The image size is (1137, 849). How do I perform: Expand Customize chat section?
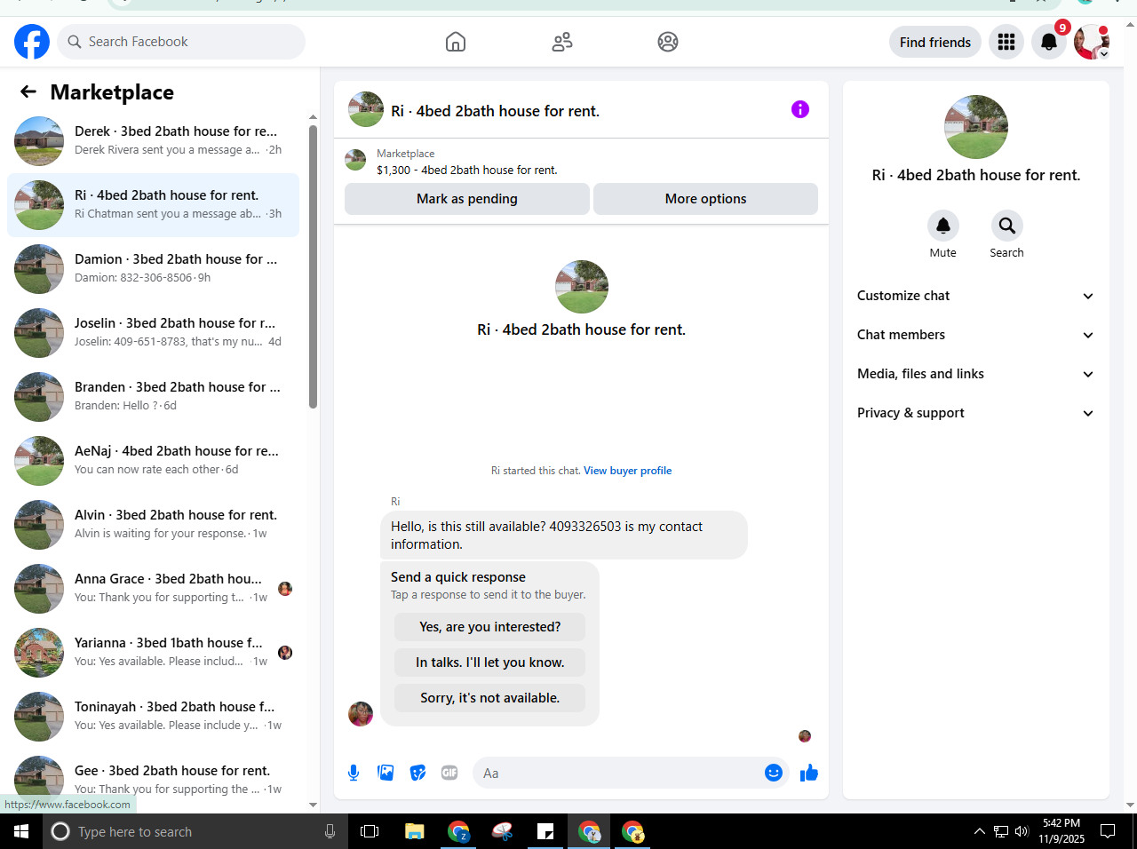coord(976,296)
